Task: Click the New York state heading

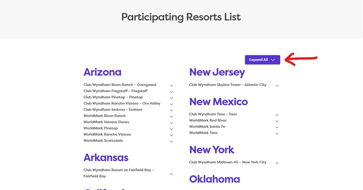Action: point(211,150)
